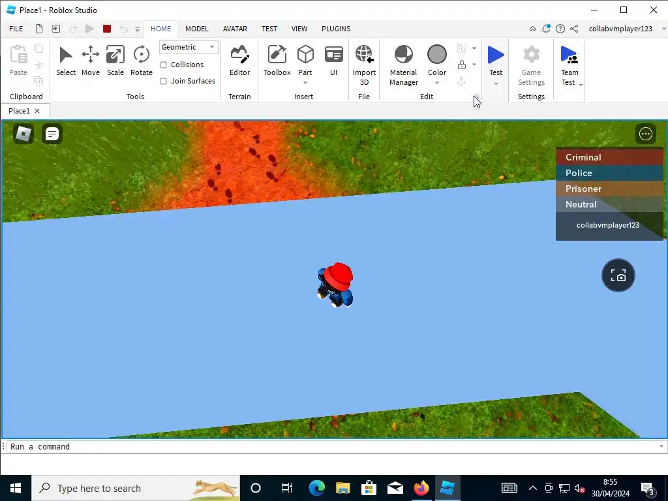Expand the Team Test dropdown arrow
This screenshot has width=668, height=501.
[x=581, y=84]
